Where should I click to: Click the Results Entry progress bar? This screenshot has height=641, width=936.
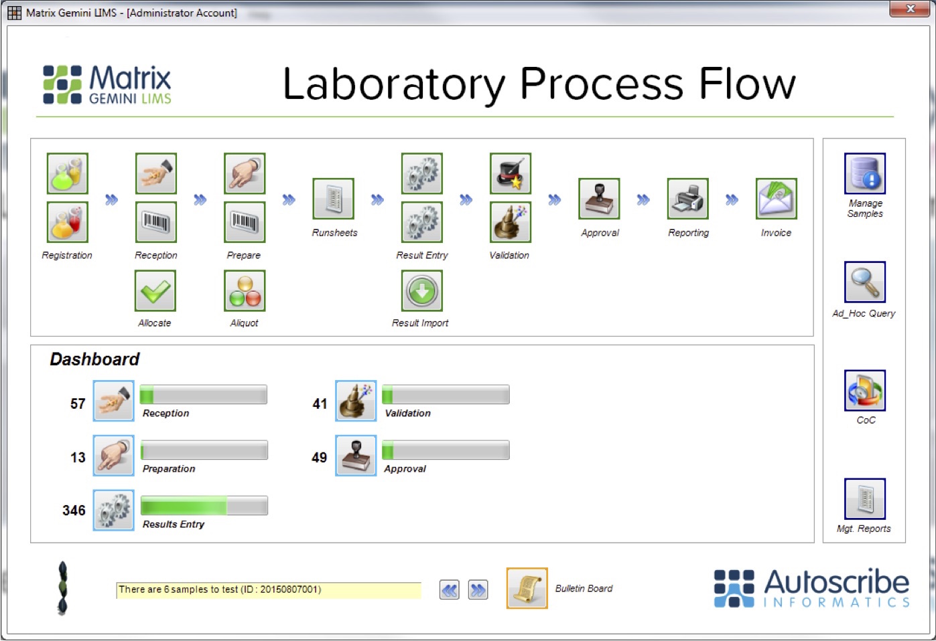202,505
